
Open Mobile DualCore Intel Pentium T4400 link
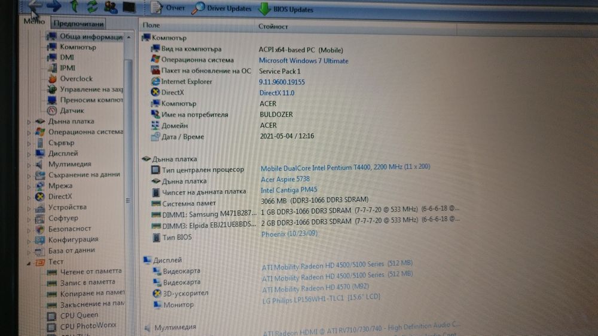tap(345, 168)
